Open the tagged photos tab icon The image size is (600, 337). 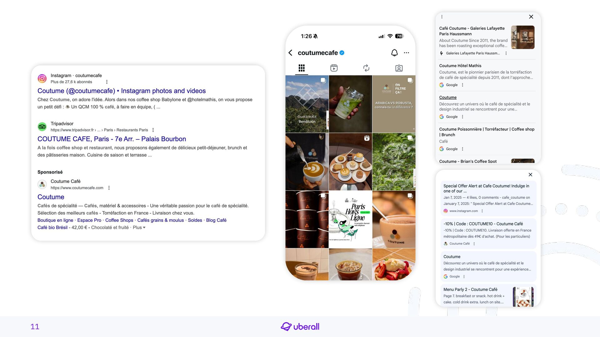tap(399, 68)
